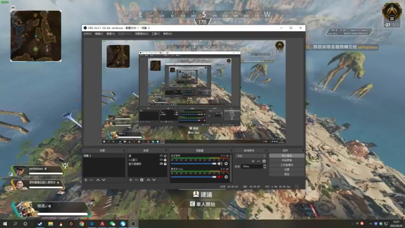Screen dimensions: 405x228
Task: Pop out the Sources dock panel
Action: tap(166, 150)
